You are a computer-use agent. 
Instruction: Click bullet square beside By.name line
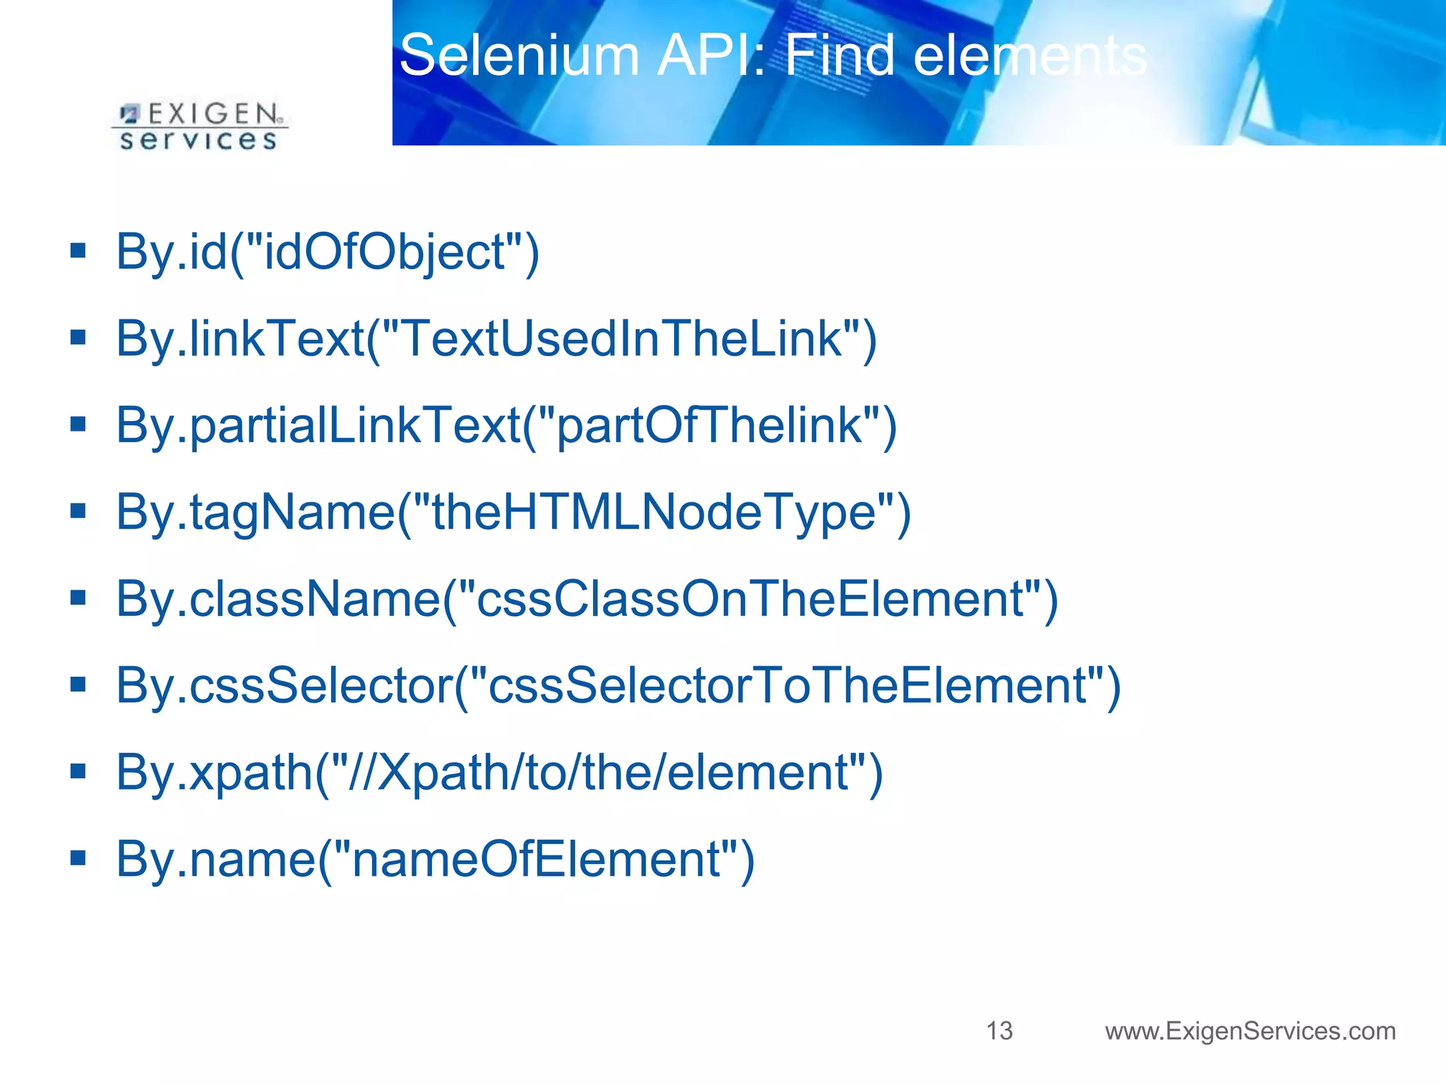[x=78, y=858]
